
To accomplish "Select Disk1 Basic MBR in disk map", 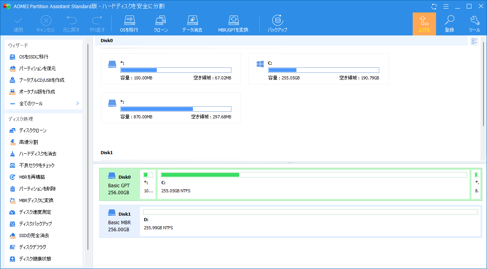I will point(119,221).
